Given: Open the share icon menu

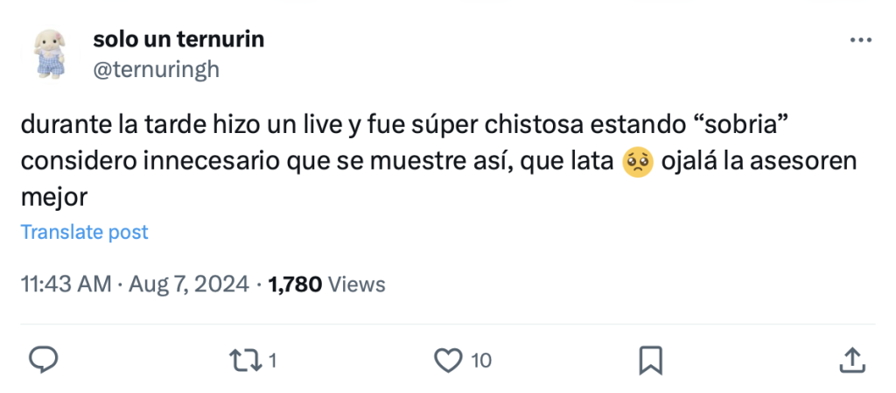Looking at the screenshot, I should tap(851, 360).
